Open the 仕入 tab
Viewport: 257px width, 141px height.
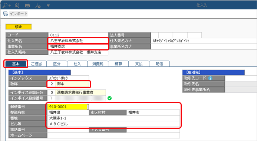pos(78,64)
